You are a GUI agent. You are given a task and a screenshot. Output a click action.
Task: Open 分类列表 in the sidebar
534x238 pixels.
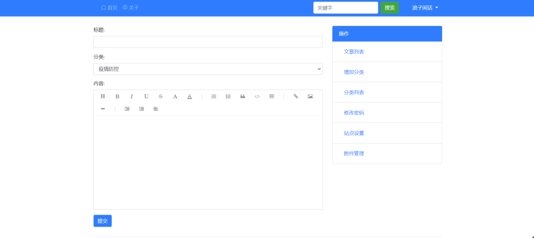point(354,93)
